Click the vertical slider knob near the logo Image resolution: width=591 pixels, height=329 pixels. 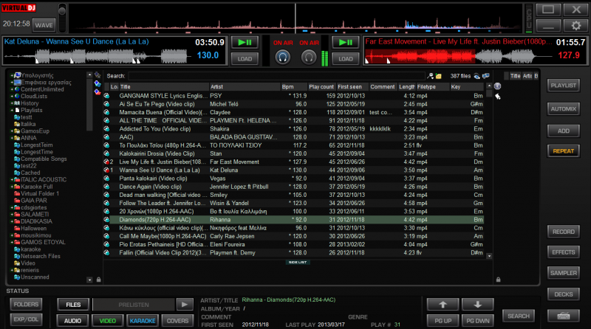point(62,10)
